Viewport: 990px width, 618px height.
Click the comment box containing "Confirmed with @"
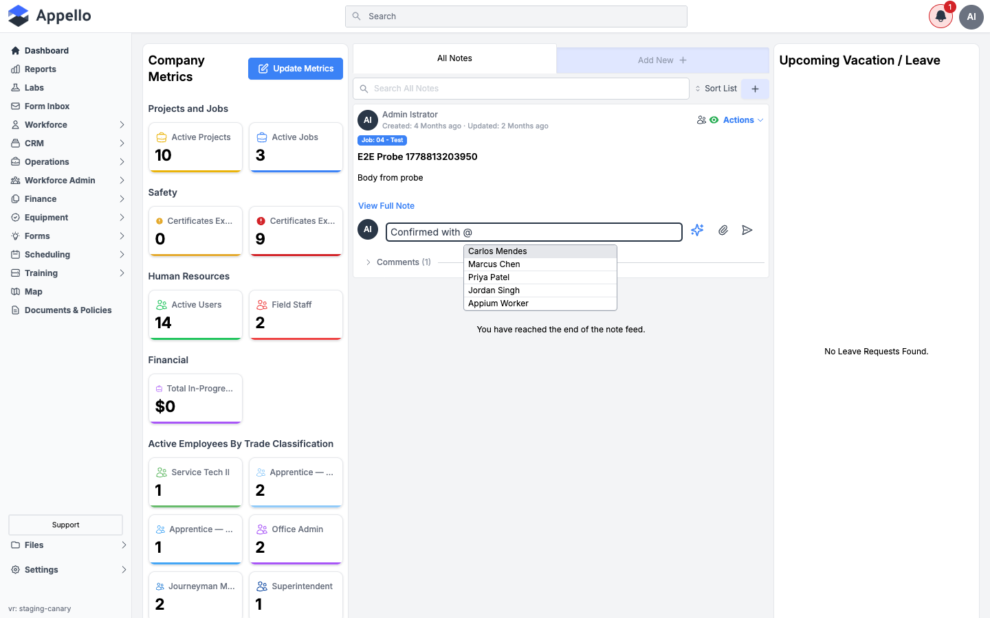tap(534, 232)
